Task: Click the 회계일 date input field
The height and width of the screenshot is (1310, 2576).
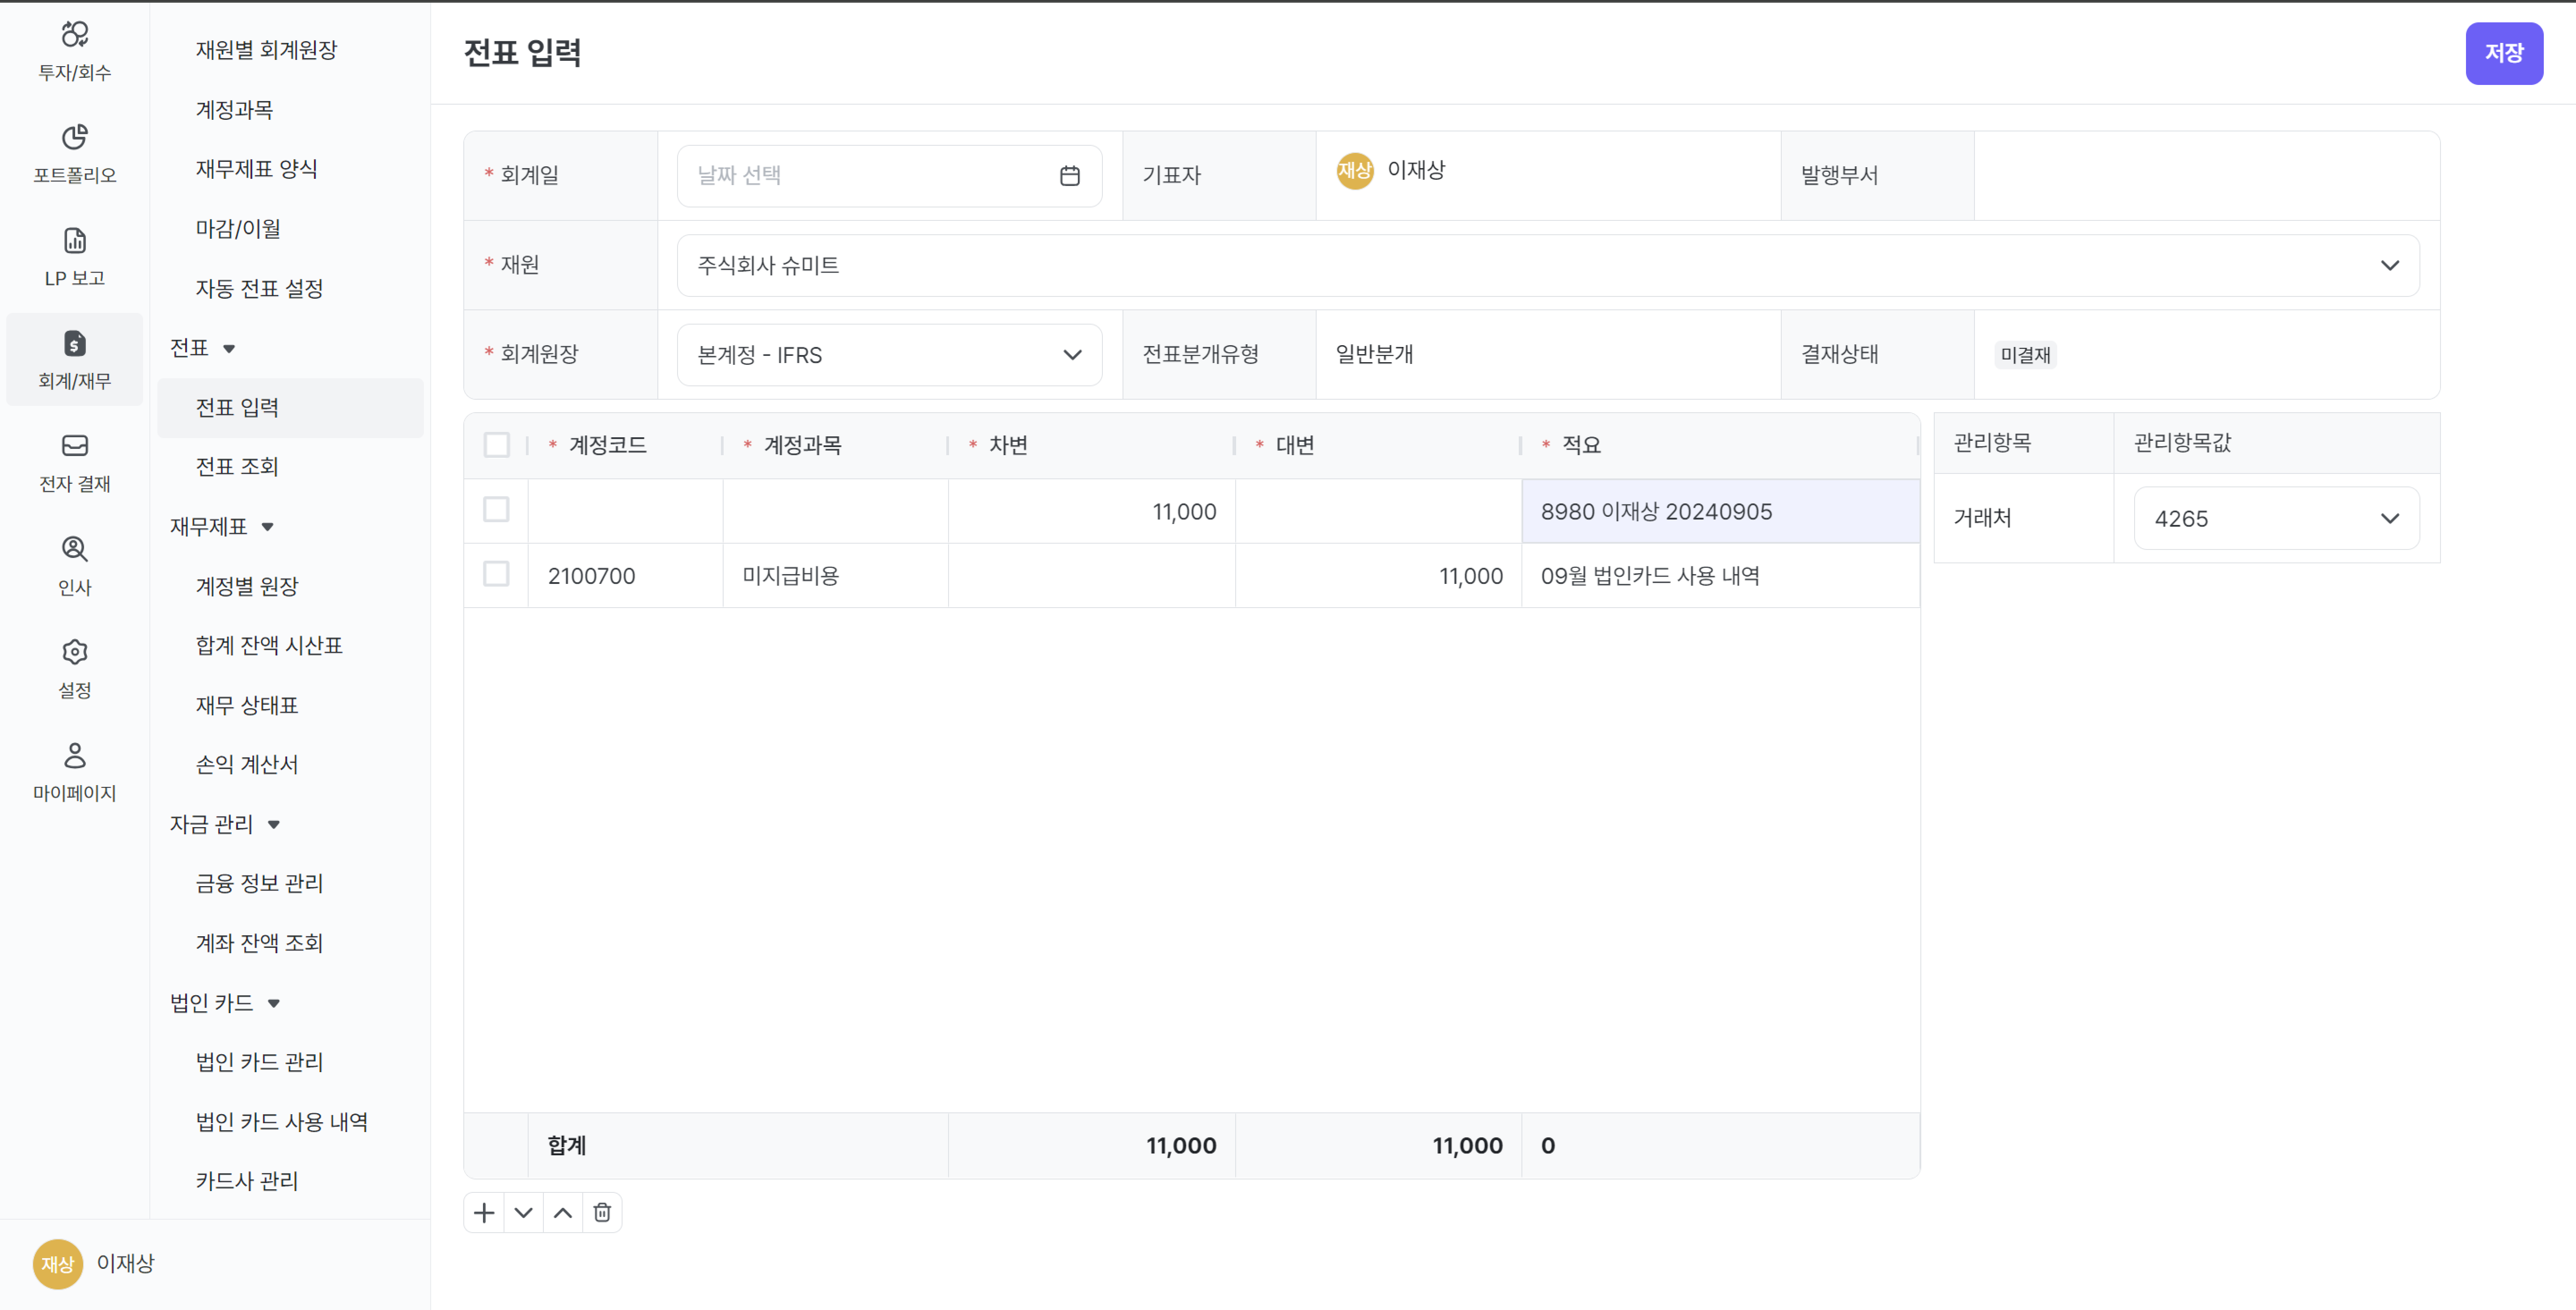Action: point(889,176)
